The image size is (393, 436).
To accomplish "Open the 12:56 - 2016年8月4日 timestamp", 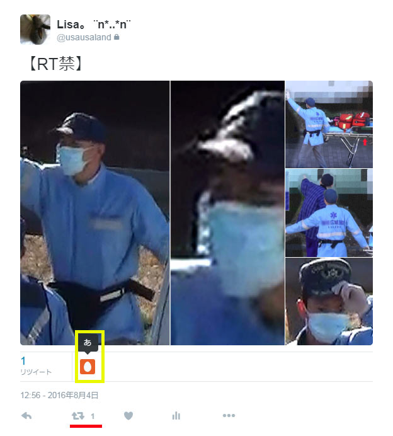I will tap(59, 395).
